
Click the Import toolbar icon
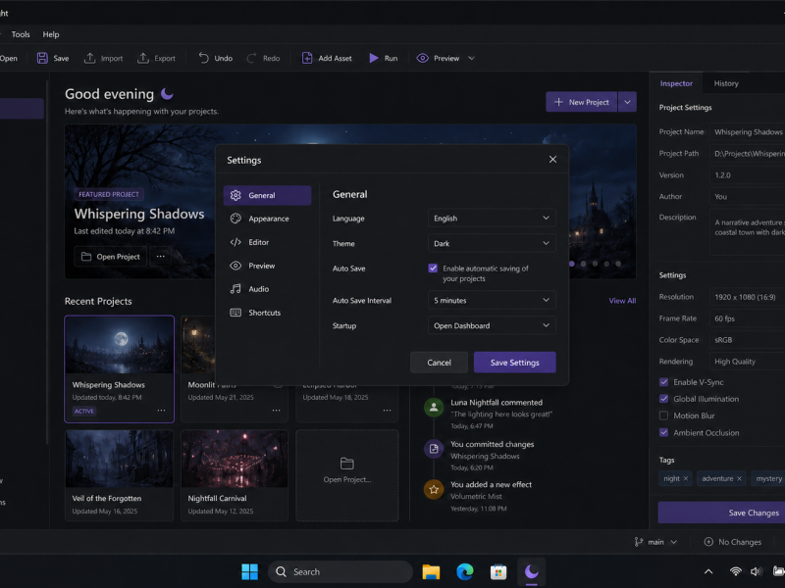click(x=89, y=58)
